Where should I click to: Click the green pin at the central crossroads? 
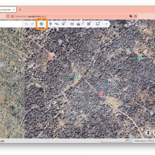[76, 77]
